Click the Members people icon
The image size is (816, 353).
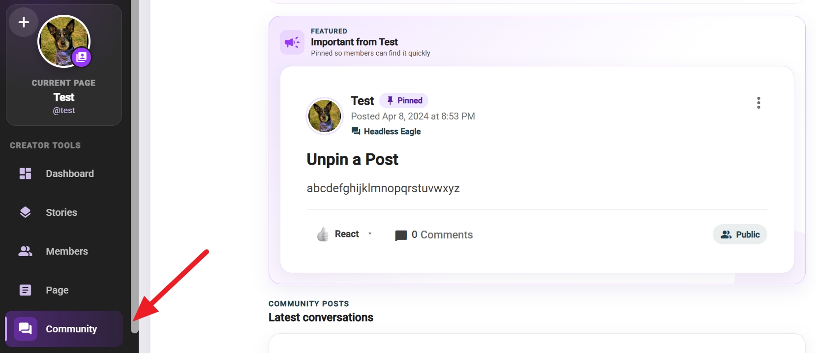(x=25, y=251)
